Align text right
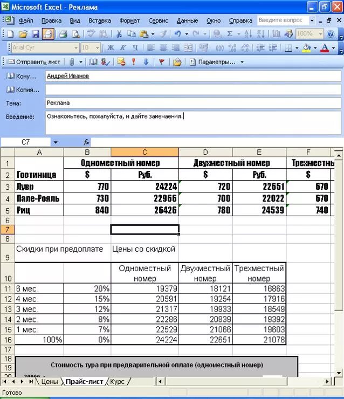The height and width of the screenshot is (399, 344). [x=176, y=48]
